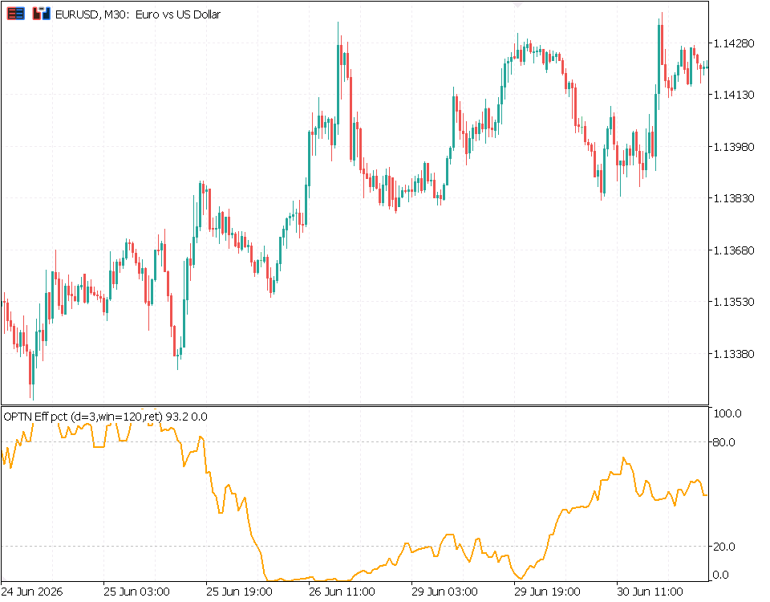The height and width of the screenshot is (602, 770).
Task: Click the 1.13680 price axis label
Action: point(733,250)
